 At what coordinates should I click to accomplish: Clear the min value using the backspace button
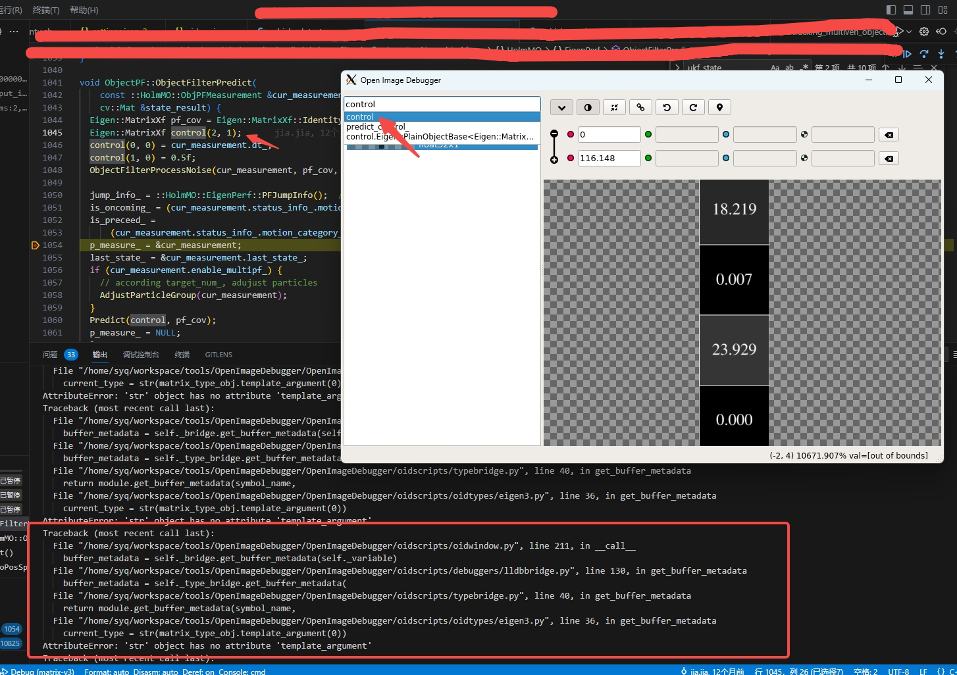[x=889, y=134]
